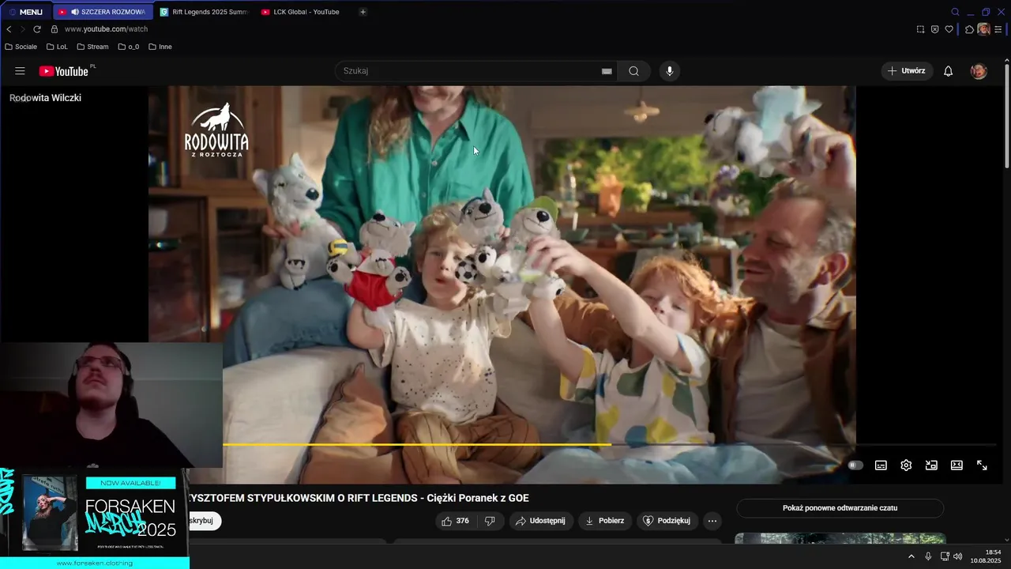1011x569 pixels.
Task: Switch to miniplayer mode
Action: coord(931,465)
